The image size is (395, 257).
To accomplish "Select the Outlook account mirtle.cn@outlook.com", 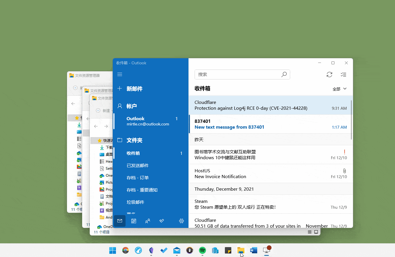I will [151, 121].
